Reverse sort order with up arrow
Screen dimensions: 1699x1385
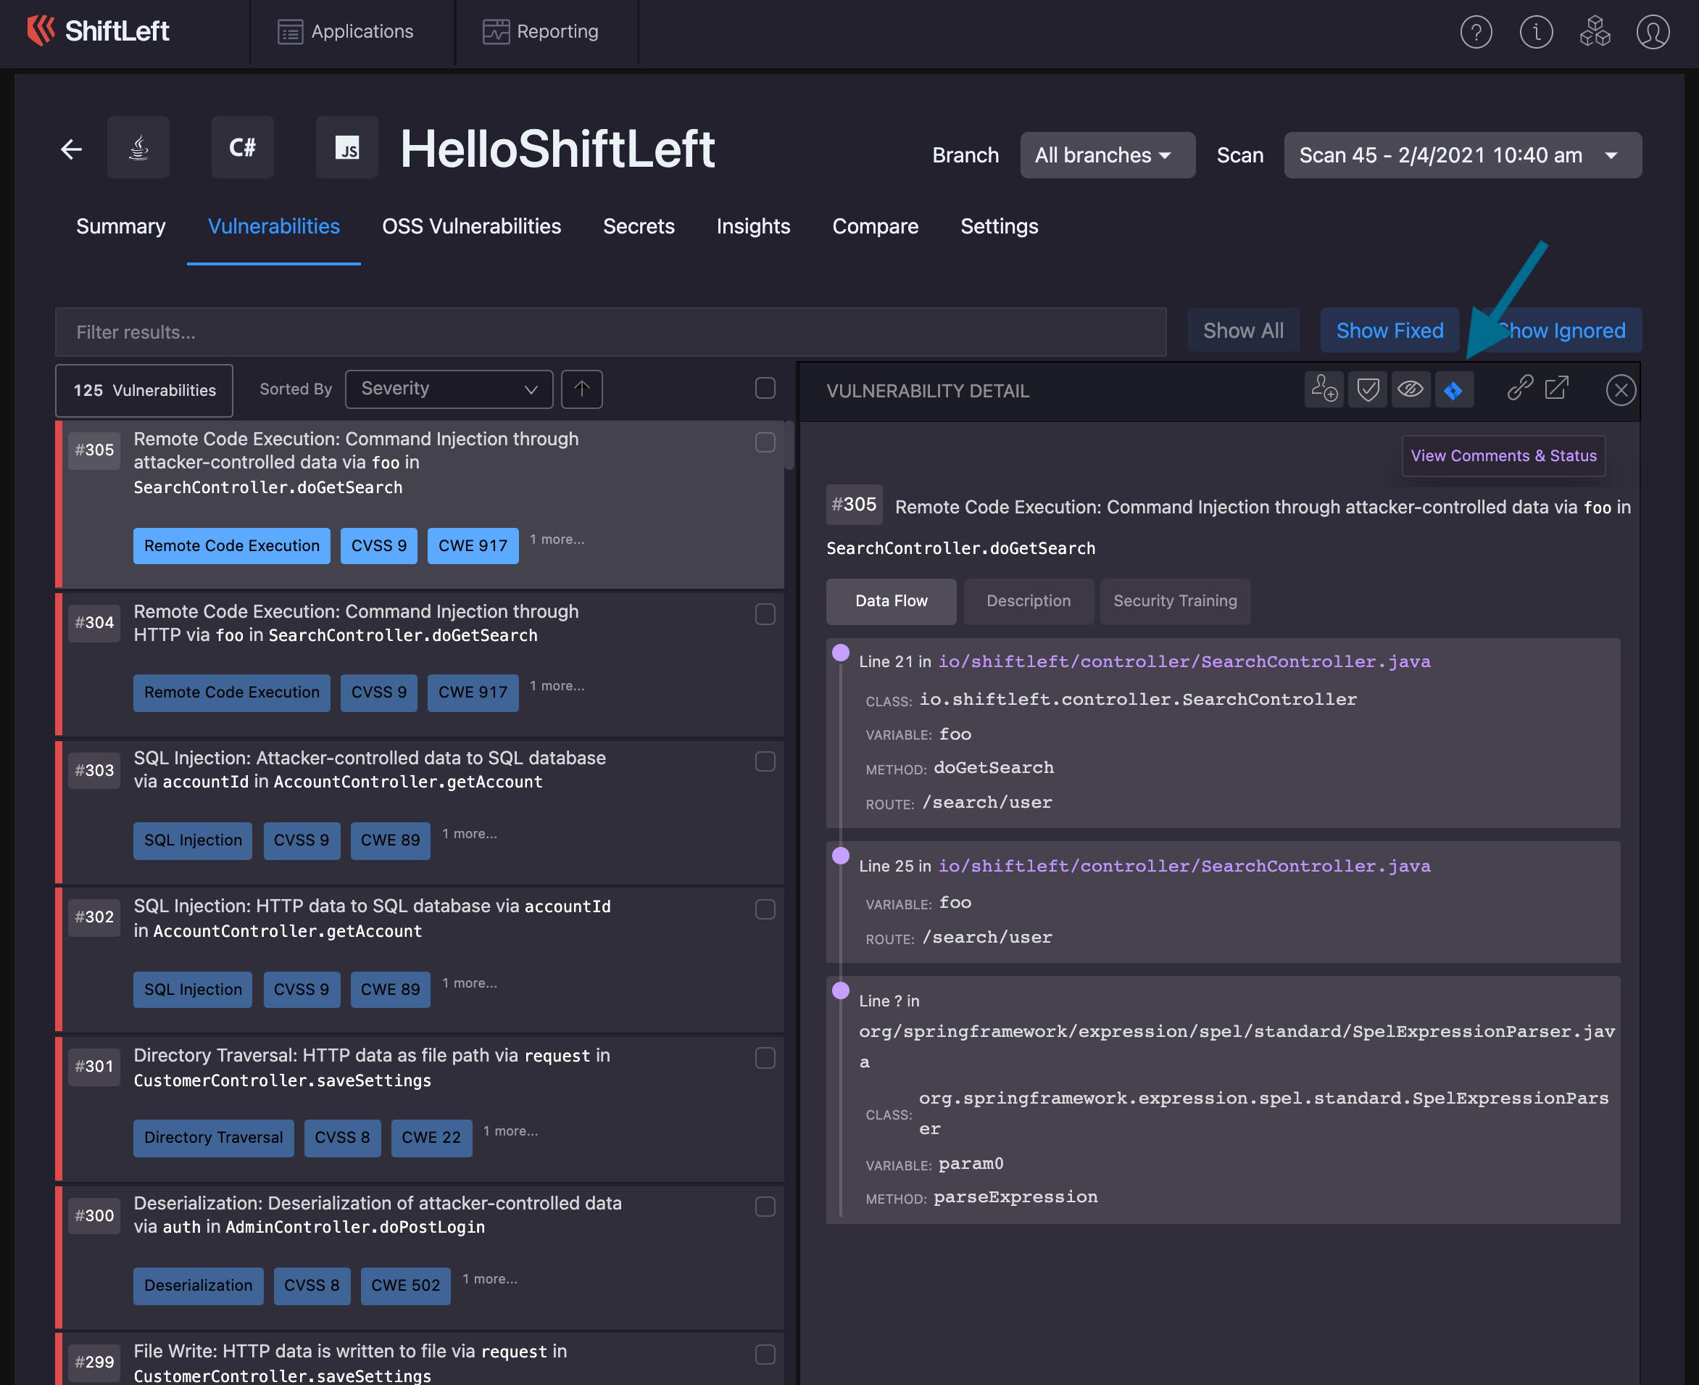[x=581, y=389]
